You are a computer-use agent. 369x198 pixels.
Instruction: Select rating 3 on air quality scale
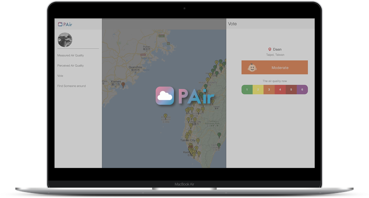[x=269, y=89]
